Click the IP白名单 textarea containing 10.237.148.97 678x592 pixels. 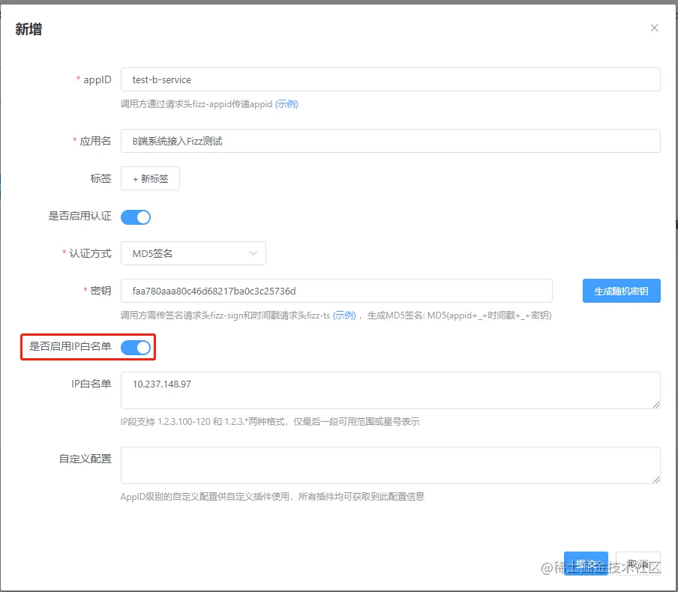tap(390, 390)
